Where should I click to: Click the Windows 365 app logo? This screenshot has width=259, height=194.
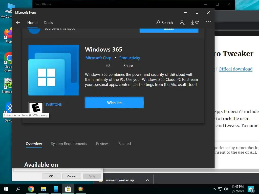[x=54, y=70]
